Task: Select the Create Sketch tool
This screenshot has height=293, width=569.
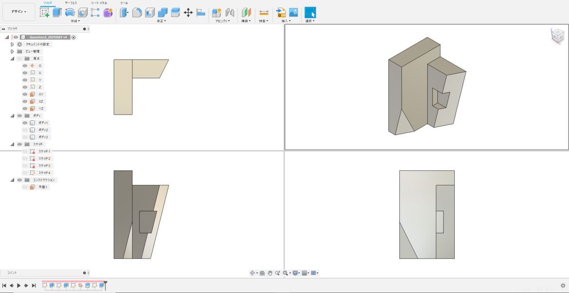Action: click(x=45, y=13)
